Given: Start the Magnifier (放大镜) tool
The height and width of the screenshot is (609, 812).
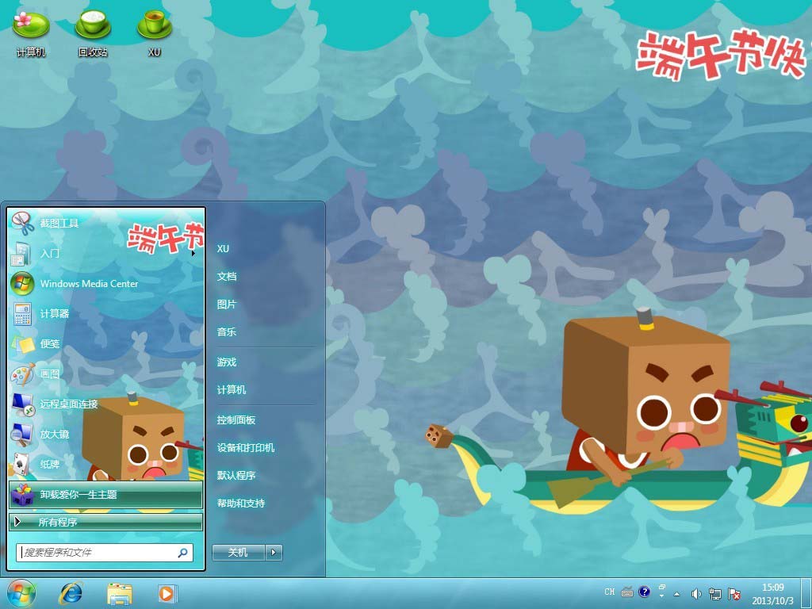Looking at the screenshot, I should [54, 435].
